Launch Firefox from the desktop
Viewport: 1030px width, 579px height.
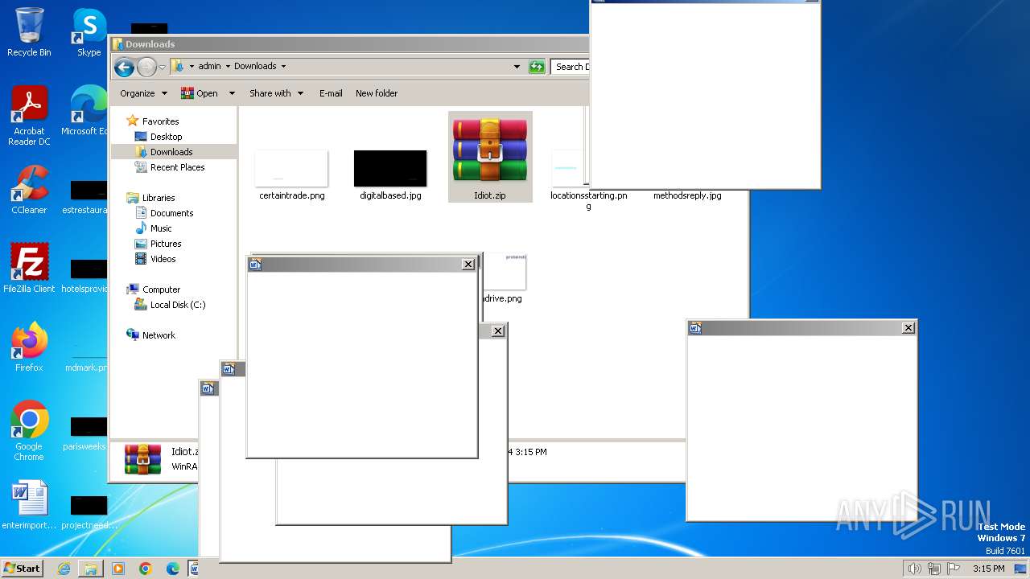coord(29,347)
